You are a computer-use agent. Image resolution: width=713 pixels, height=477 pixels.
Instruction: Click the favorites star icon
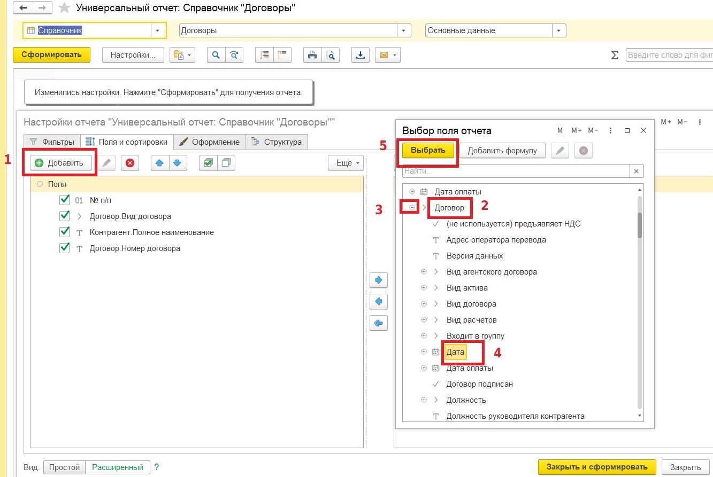click(x=64, y=8)
